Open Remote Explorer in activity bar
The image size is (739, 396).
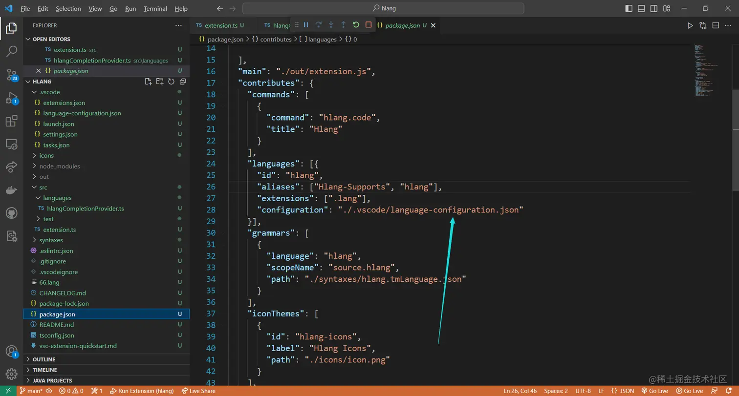(x=11, y=144)
